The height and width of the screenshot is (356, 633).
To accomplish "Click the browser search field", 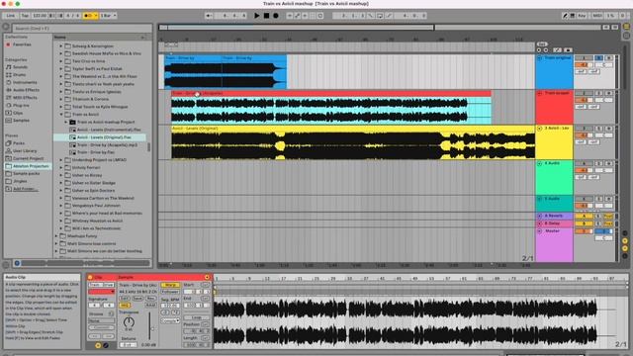I will click(82, 29).
